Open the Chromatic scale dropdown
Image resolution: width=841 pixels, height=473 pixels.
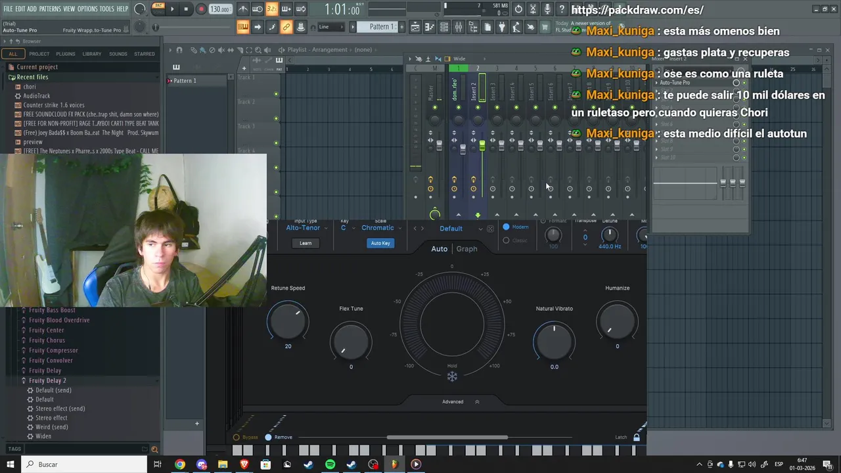[x=382, y=228]
